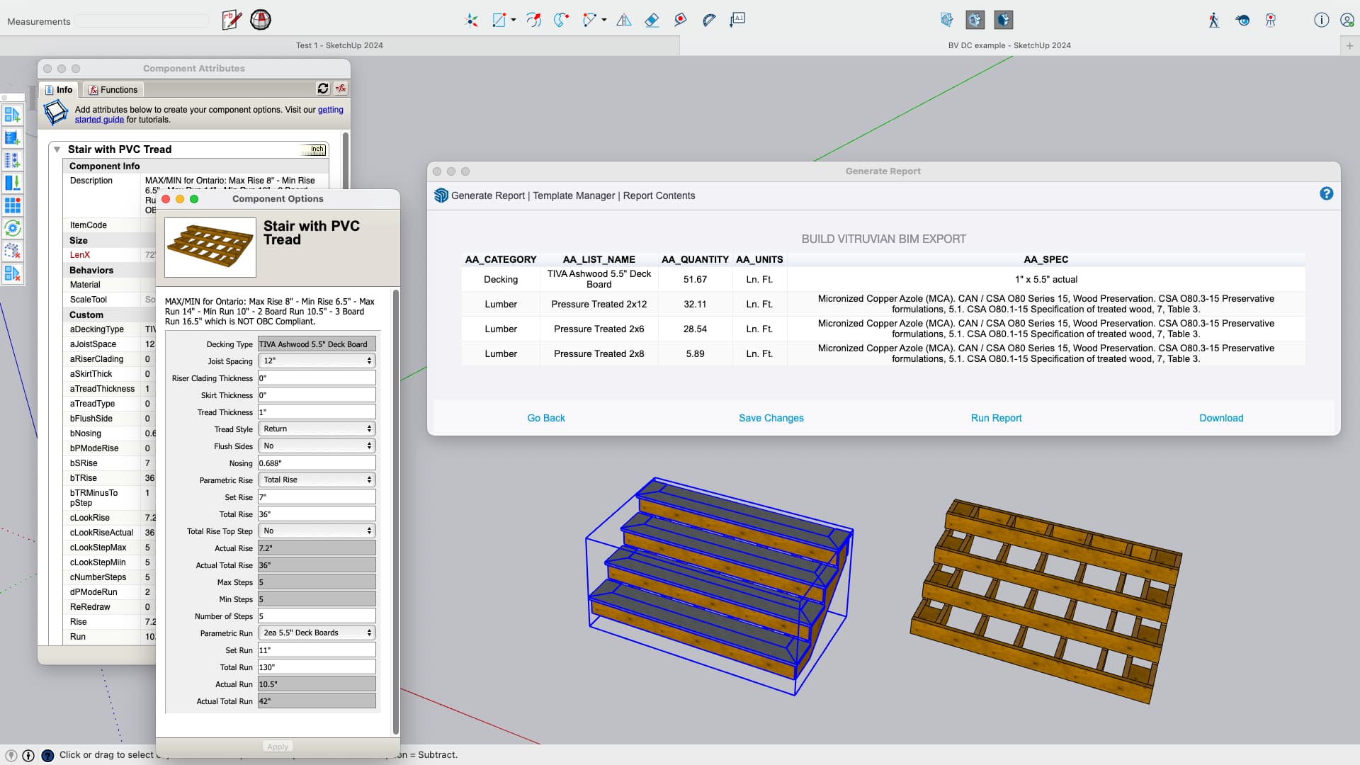Open Parametric Rise dropdown
The width and height of the screenshot is (1360, 765).
point(317,480)
